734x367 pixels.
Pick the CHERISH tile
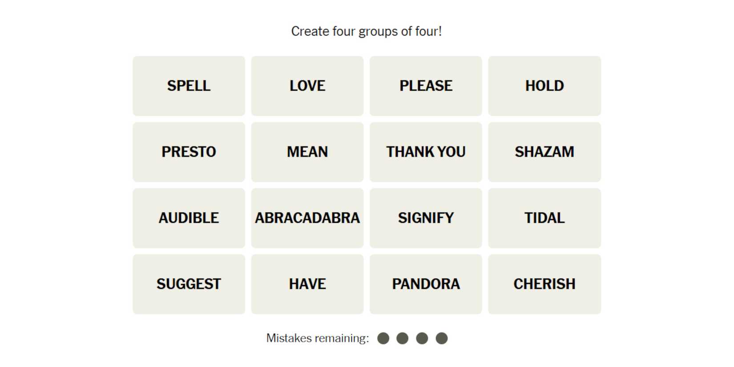tap(544, 284)
